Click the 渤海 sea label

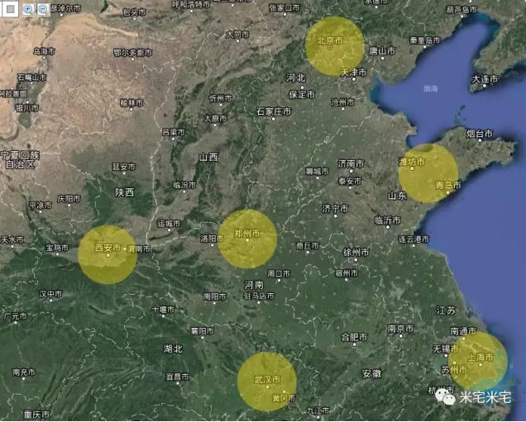[430, 88]
